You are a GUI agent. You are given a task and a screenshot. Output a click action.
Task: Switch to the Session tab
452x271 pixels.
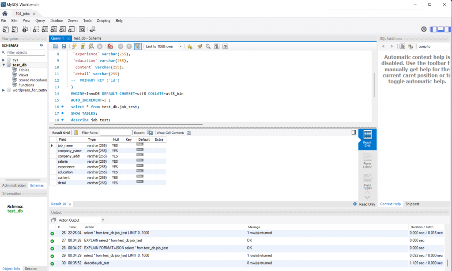point(31,269)
